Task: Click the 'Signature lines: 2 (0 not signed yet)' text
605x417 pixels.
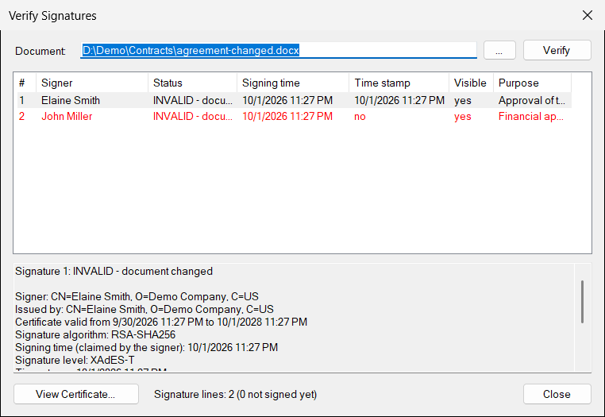Action: pos(235,394)
